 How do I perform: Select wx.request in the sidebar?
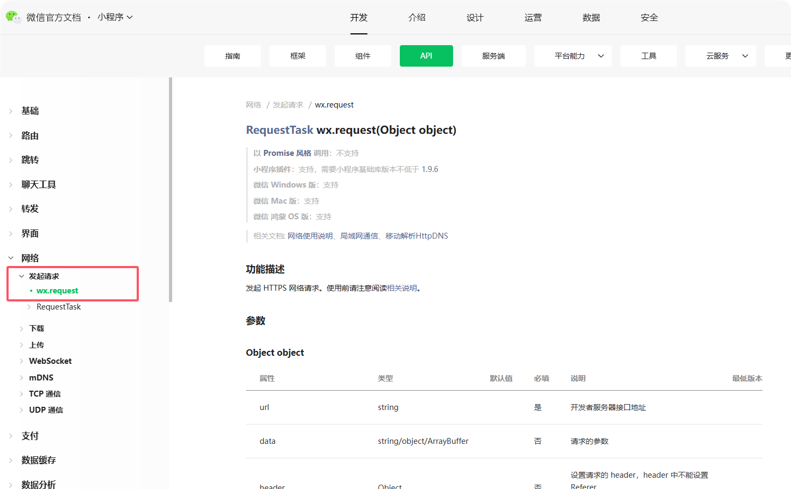pos(57,291)
